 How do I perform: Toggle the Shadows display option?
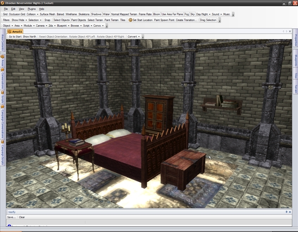[96, 14]
